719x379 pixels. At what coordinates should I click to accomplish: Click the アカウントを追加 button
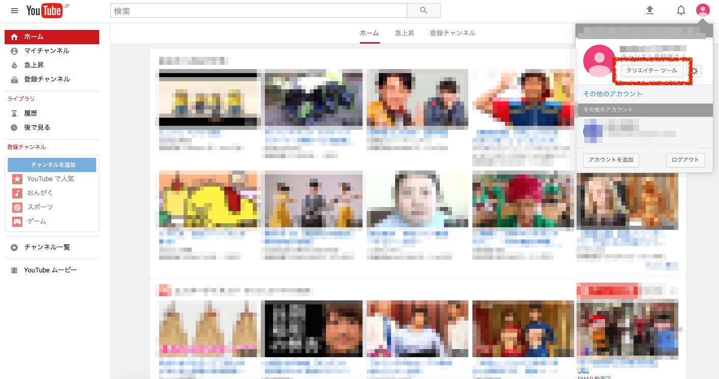(x=611, y=160)
